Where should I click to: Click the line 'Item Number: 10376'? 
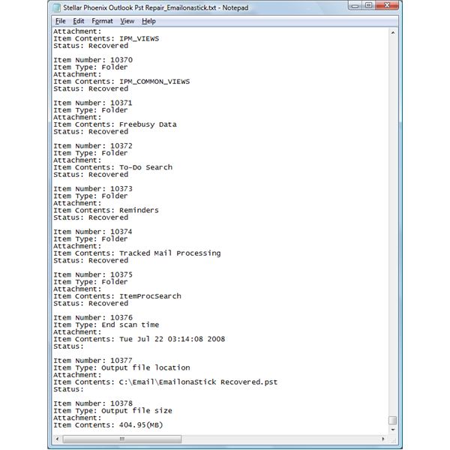pyautogui.click(x=93, y=318)
